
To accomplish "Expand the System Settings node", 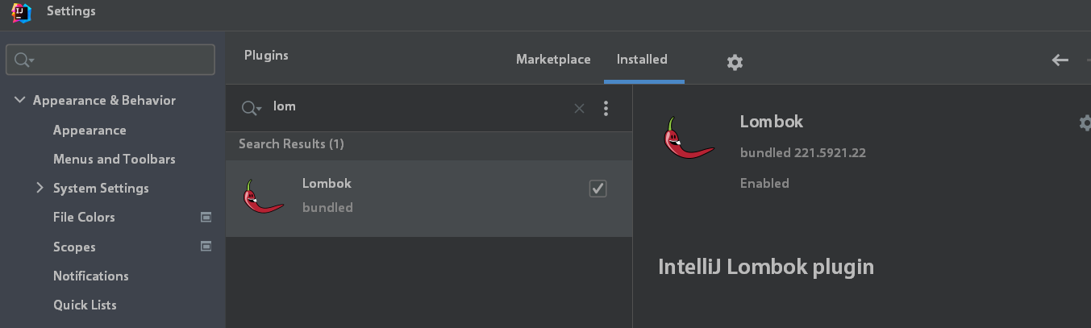I will (40, 188).
